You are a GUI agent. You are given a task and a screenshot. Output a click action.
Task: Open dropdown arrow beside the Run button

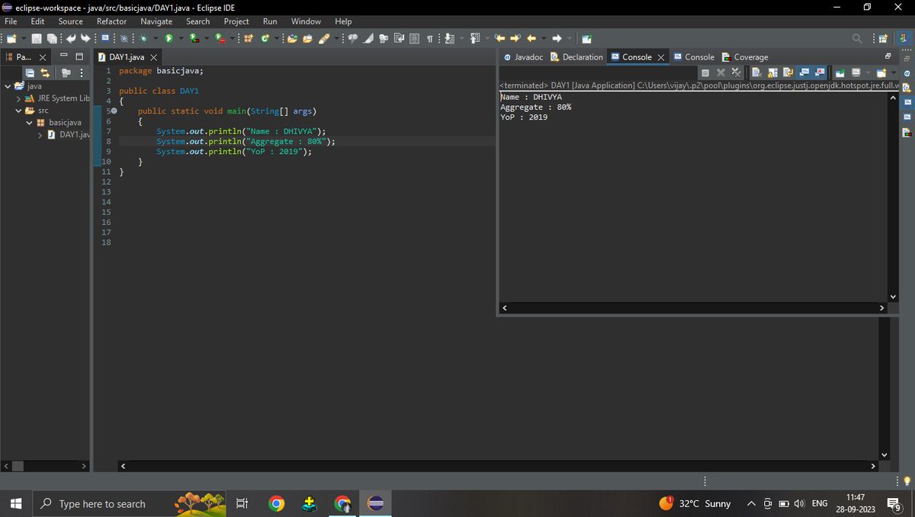pyautogui.click(x=181, y=38)
